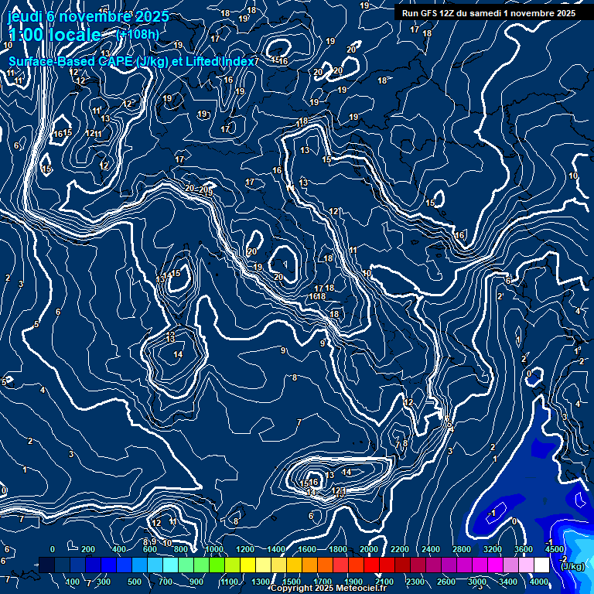Click the '800' legend value

click(181, 549)
